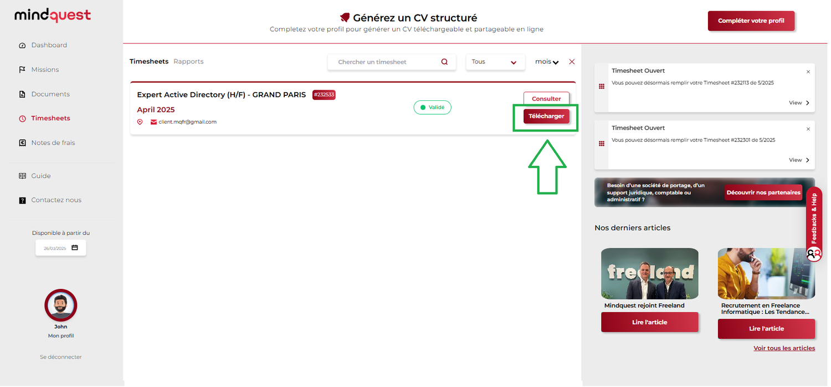Open the Mon profil link
Image resolution: width=831 pixels, height=387 pixels.
click(61, 336)
